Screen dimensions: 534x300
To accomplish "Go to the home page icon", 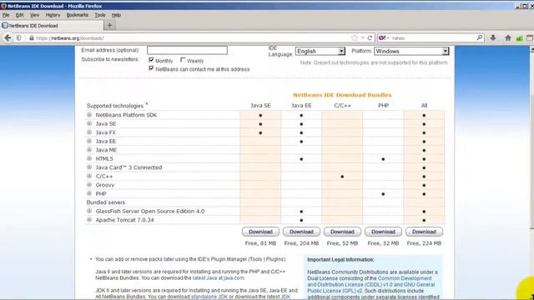I will point(508,37).
